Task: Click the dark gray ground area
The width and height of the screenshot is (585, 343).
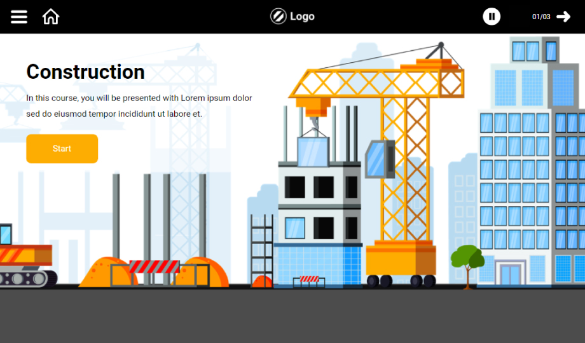Action: 292,316
